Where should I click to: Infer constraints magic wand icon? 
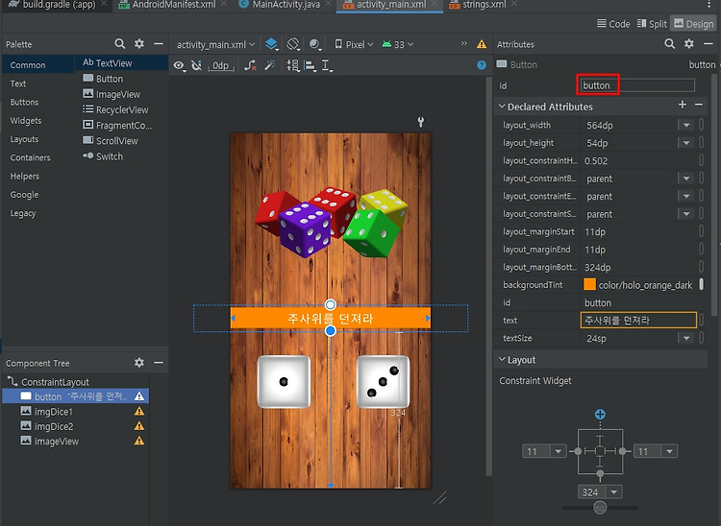(x=270, y=65)
